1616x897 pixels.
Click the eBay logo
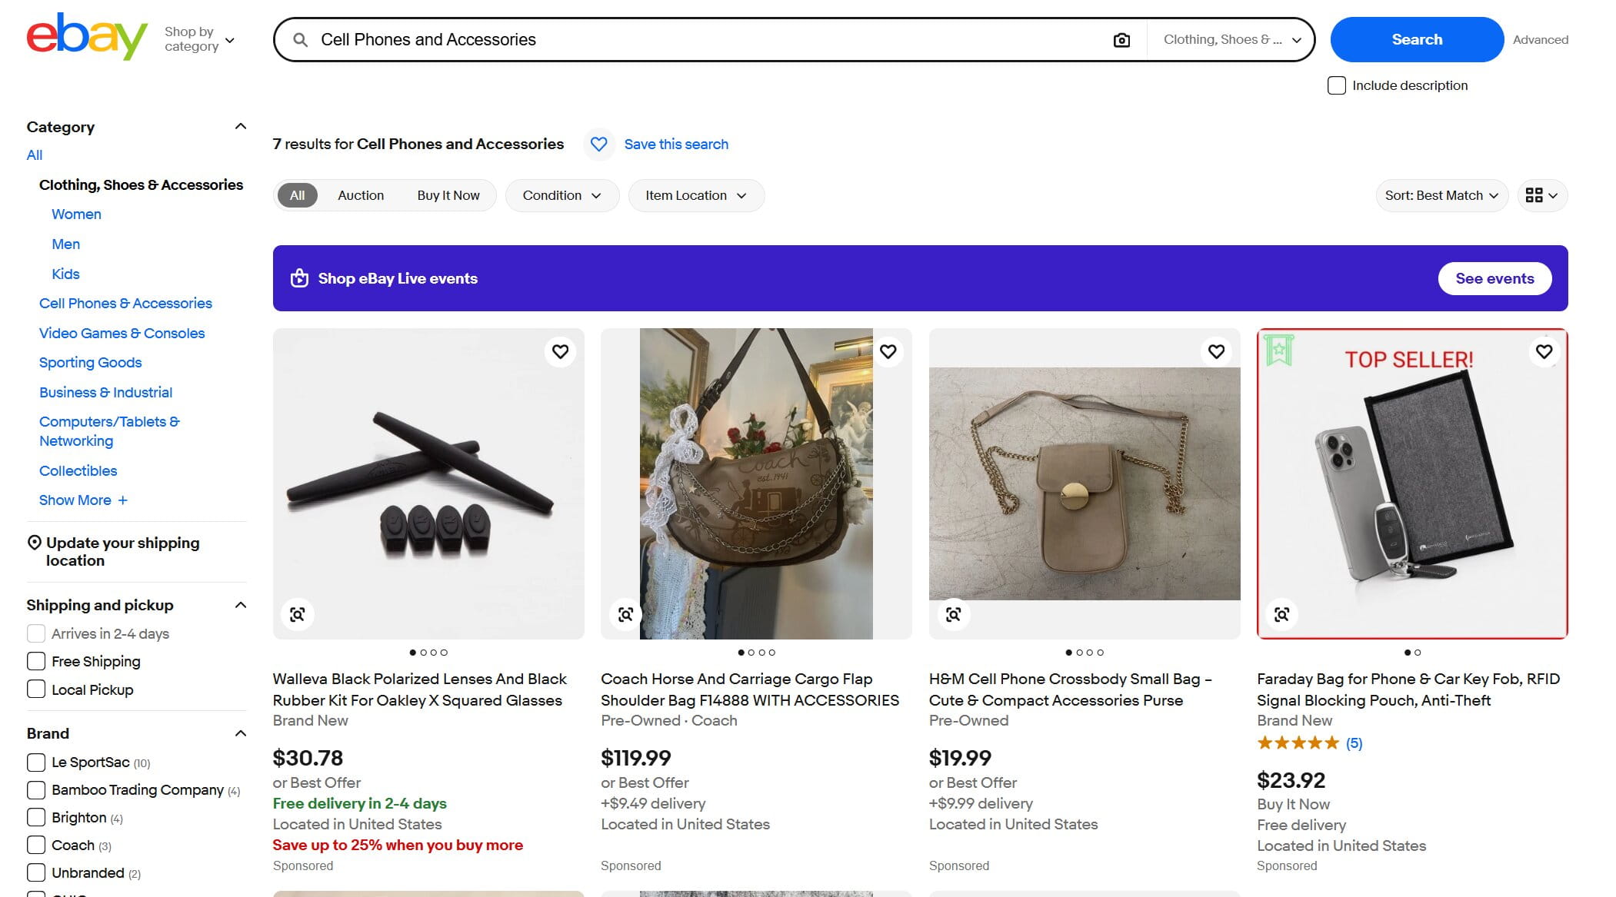(87, 36)
